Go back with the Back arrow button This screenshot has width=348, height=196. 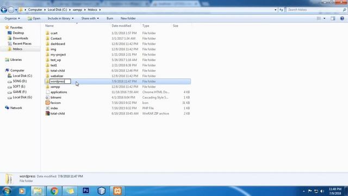click(4, 10)
